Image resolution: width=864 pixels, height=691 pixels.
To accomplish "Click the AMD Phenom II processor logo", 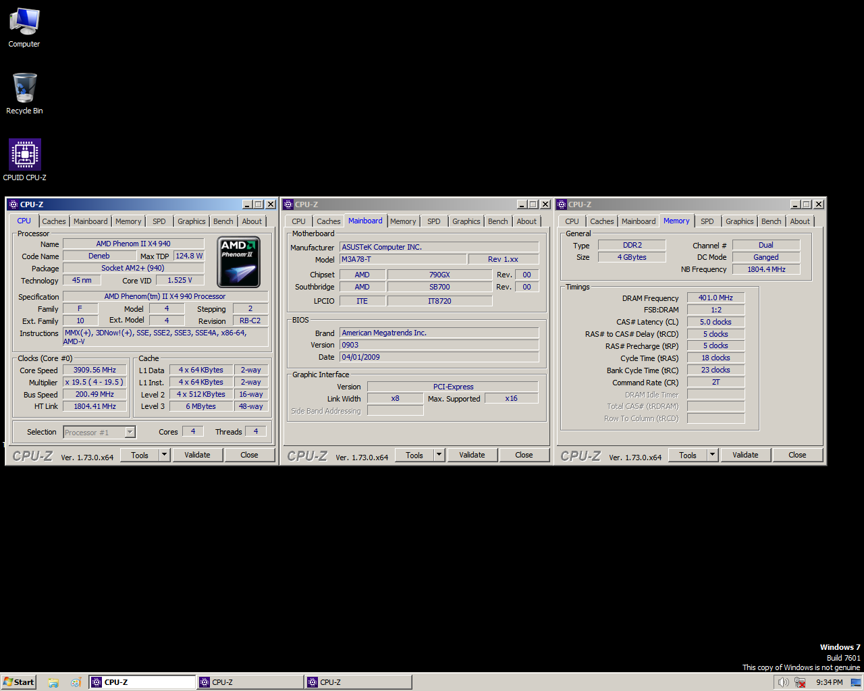I will tap(238, 262).
